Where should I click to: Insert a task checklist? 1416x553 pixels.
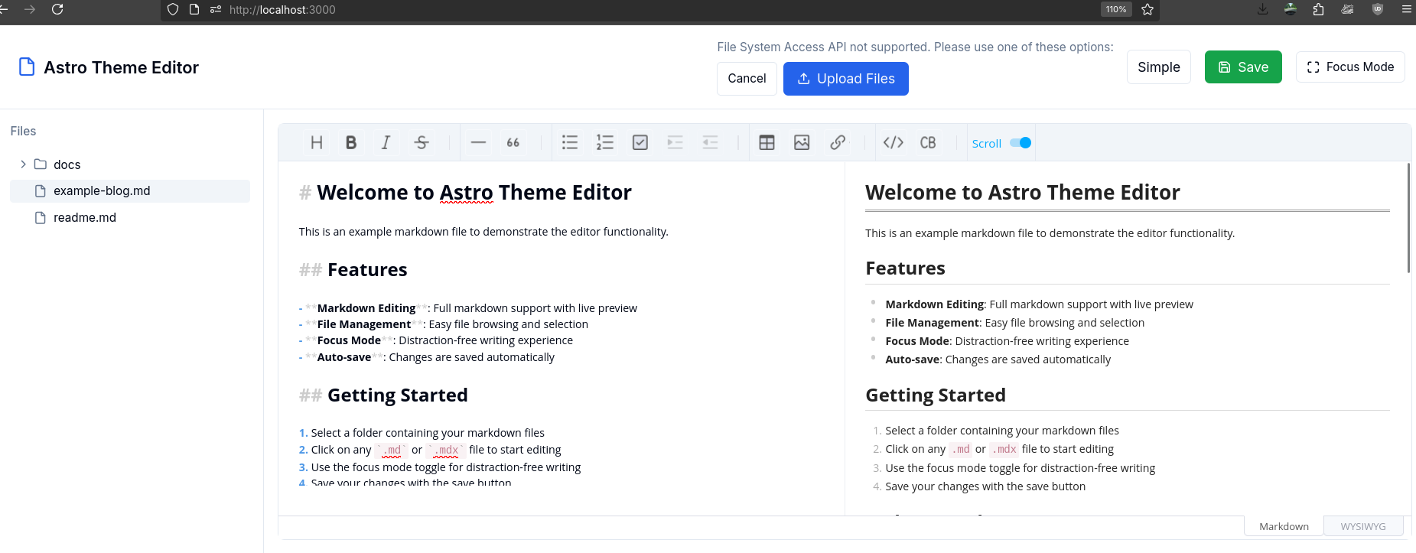(640, 142)
